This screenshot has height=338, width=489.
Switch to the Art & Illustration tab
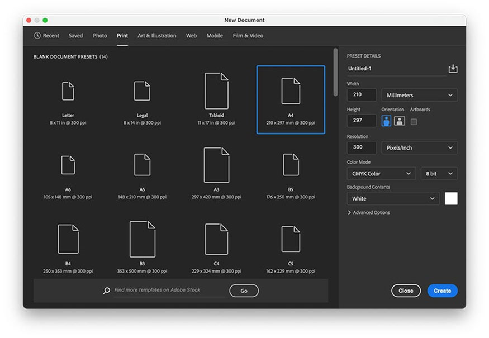[157, 36]
